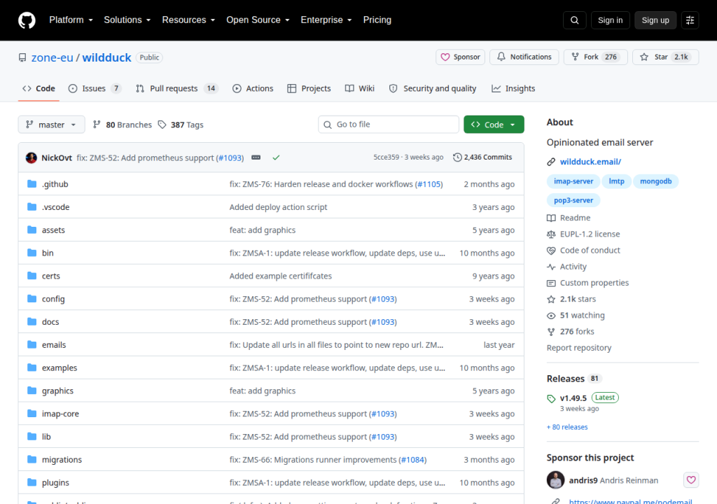The width and height of the screenshot is (717, 504).
Task: Select the Code tab
Action: [x=39, y=88]
